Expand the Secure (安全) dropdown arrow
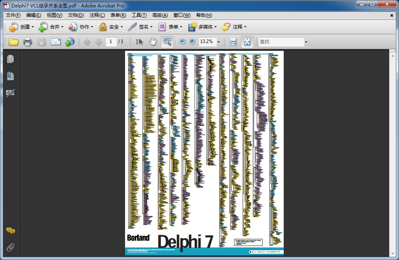Viewport: 399px width, 260px height. point(122,27)
